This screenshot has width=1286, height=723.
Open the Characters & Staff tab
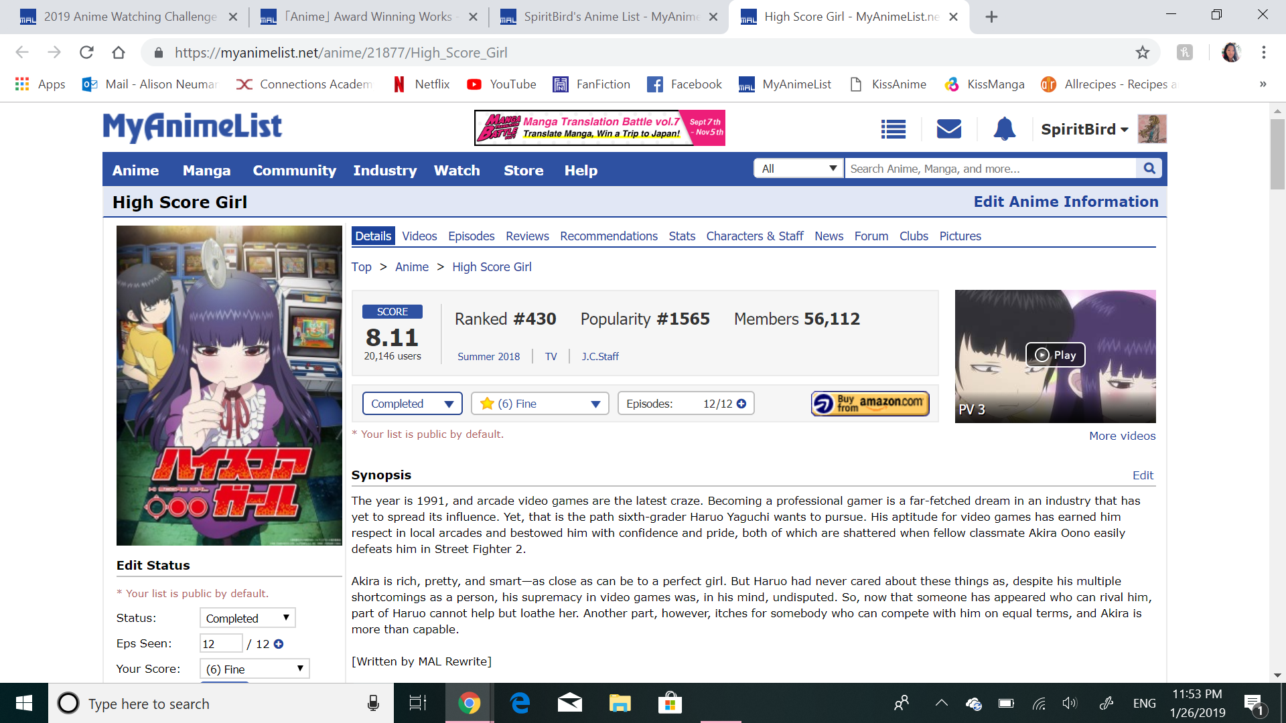[x=754, y=236]
